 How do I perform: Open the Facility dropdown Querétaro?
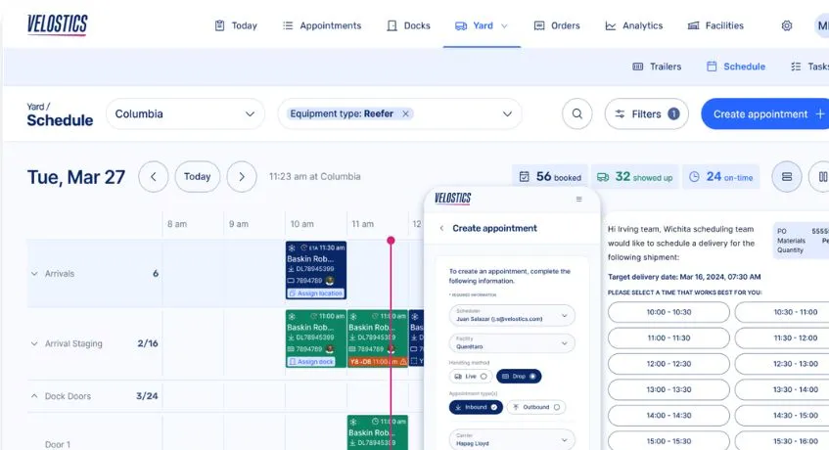[512, 343]
